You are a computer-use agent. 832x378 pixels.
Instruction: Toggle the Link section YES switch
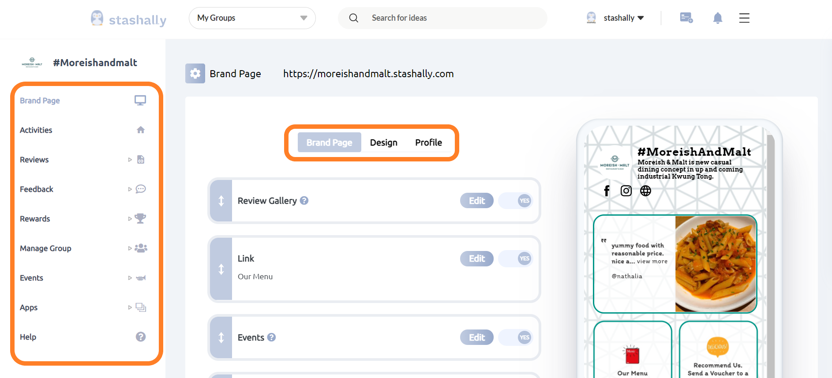(x=516, y=258)
